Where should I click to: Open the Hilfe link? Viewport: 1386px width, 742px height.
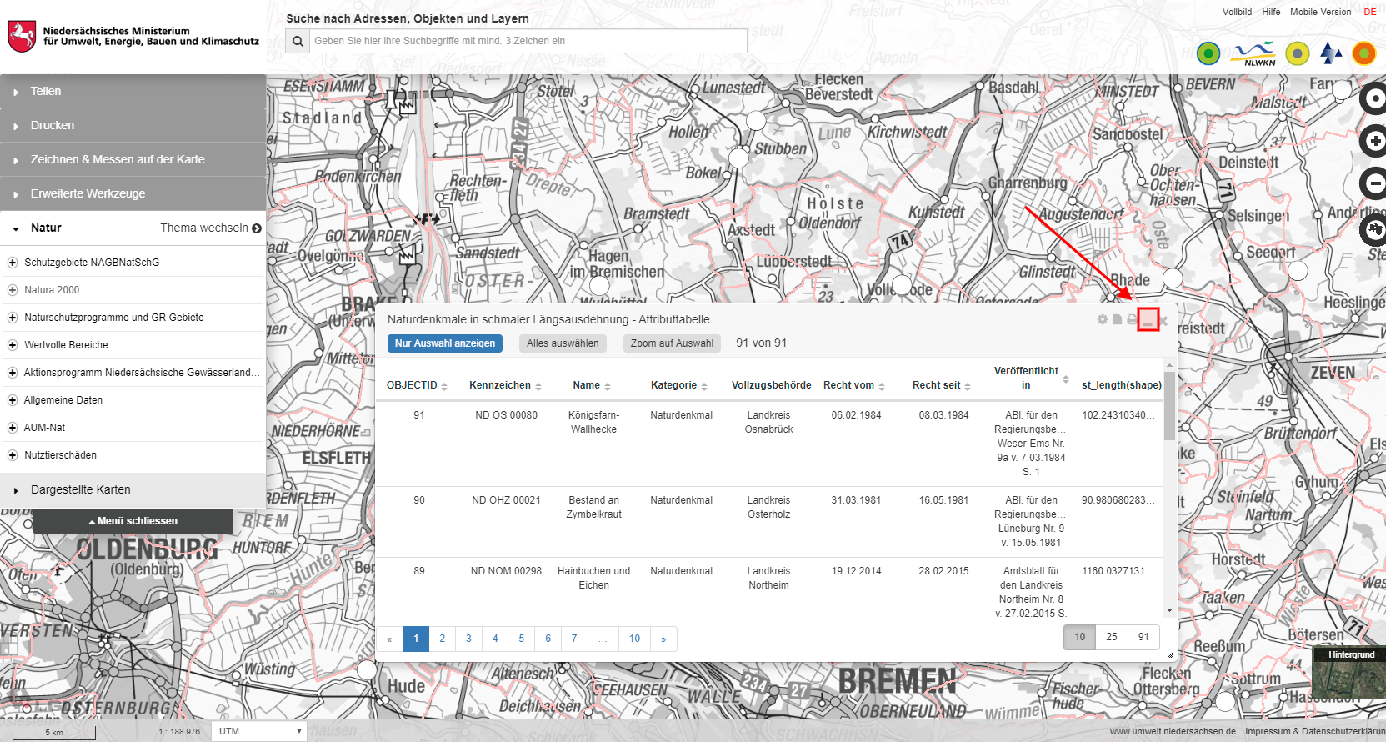click(x=1271, y=12)
